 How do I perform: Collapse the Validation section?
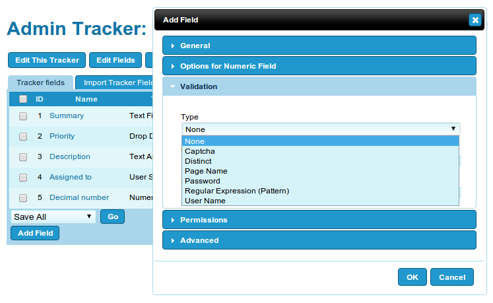(x=198, y=86)
